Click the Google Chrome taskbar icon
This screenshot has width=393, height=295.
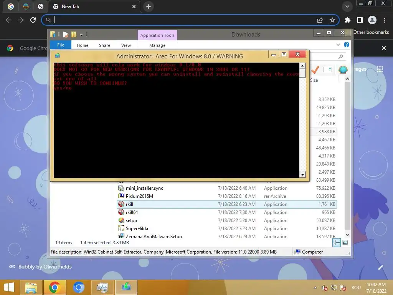(54, 287)
